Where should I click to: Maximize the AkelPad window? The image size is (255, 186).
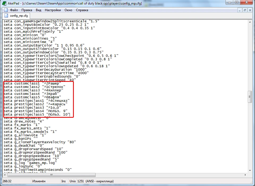(x=237, y=2)
